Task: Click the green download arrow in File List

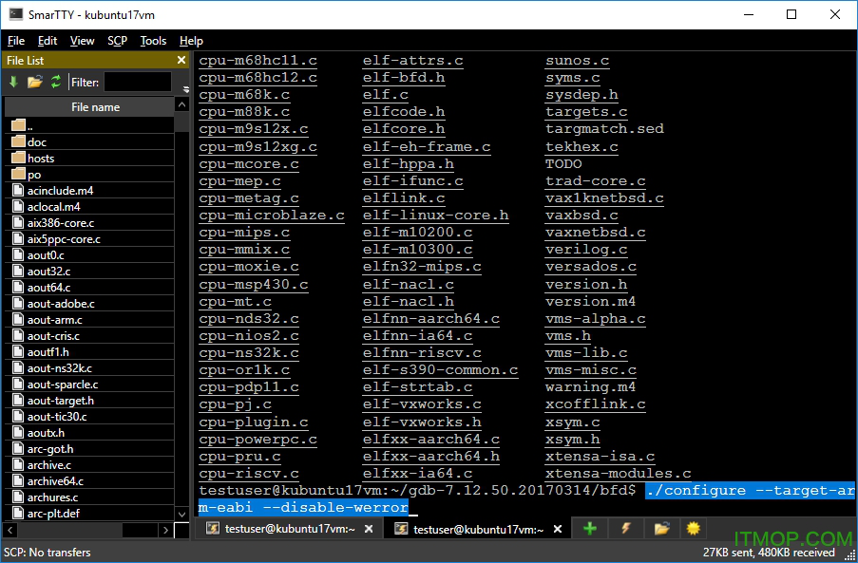Action: pos(13,83)
